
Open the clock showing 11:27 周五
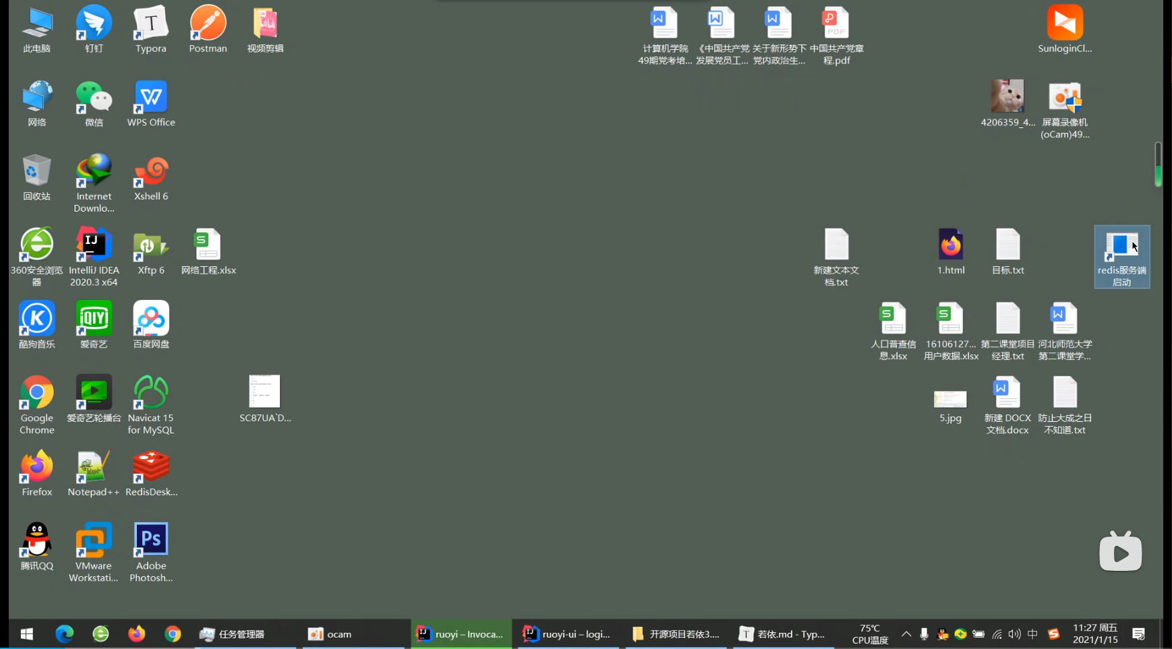pos(1095,633)
